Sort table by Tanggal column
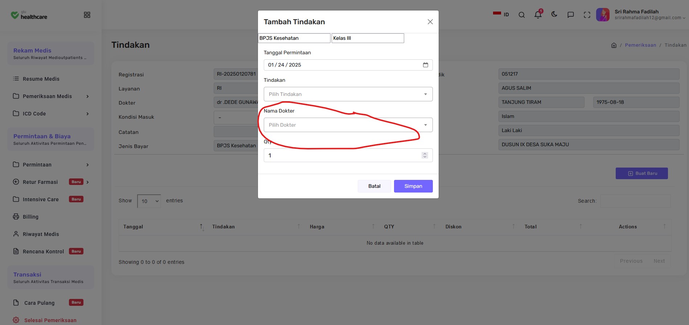 click(163, 227)
